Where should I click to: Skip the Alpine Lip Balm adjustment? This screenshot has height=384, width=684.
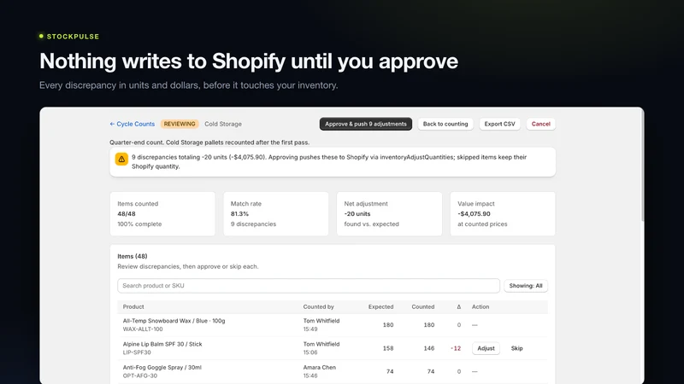coord(517,348)
